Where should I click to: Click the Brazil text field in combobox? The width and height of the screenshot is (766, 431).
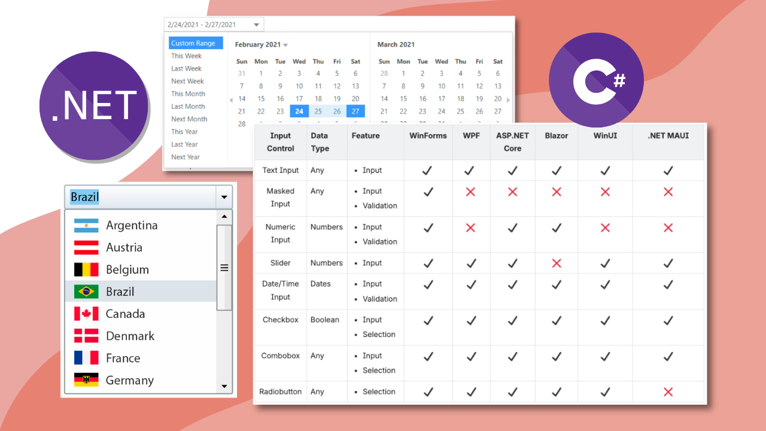coord(141,197)
